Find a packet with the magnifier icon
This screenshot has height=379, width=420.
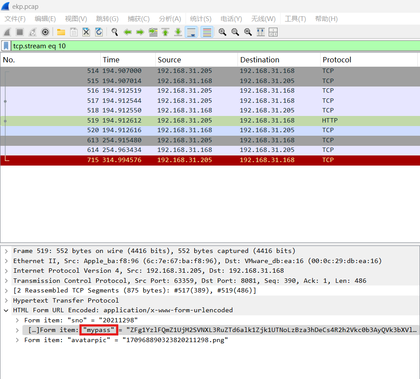(x=115, y=32)
